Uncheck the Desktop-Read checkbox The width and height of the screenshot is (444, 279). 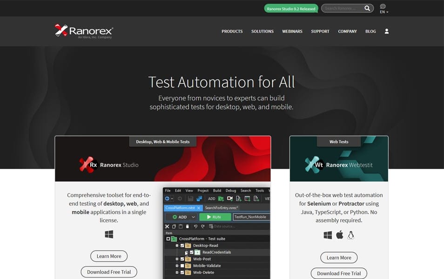pyautogui.click(x=182, y=246)
